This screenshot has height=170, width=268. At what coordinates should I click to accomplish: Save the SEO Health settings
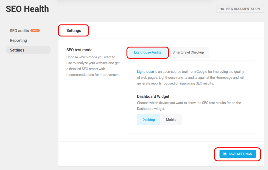pos(237,154)
